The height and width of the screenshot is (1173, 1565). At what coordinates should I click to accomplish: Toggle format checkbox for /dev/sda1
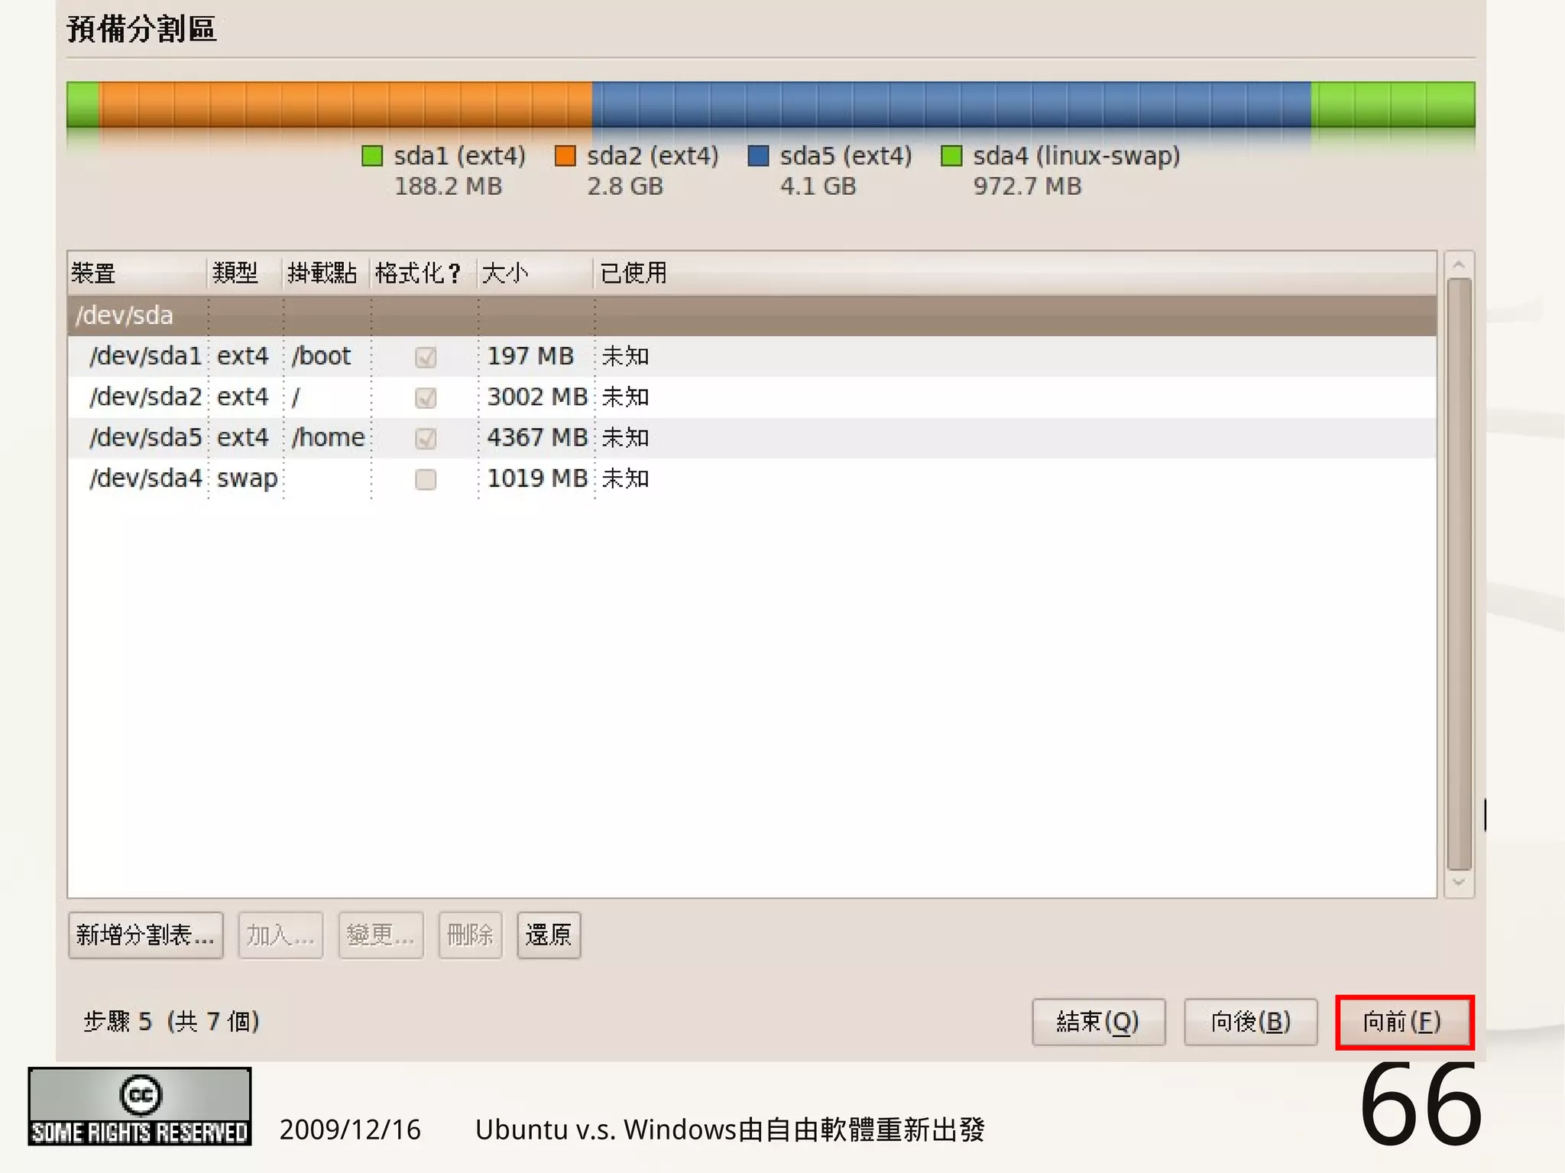(426, 357)
